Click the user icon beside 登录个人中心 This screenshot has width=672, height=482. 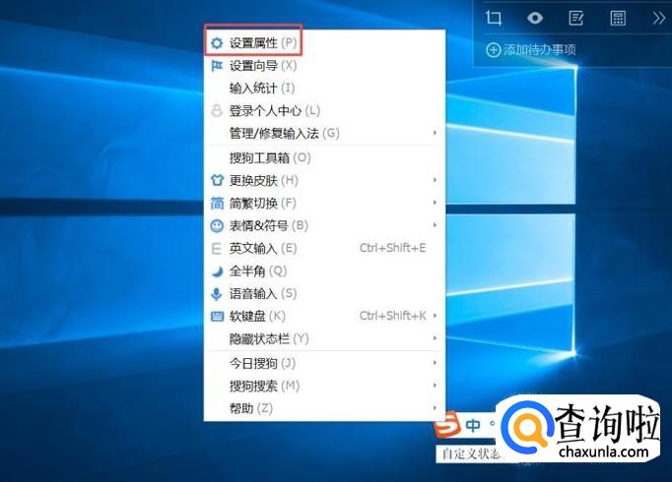(218, 110)
